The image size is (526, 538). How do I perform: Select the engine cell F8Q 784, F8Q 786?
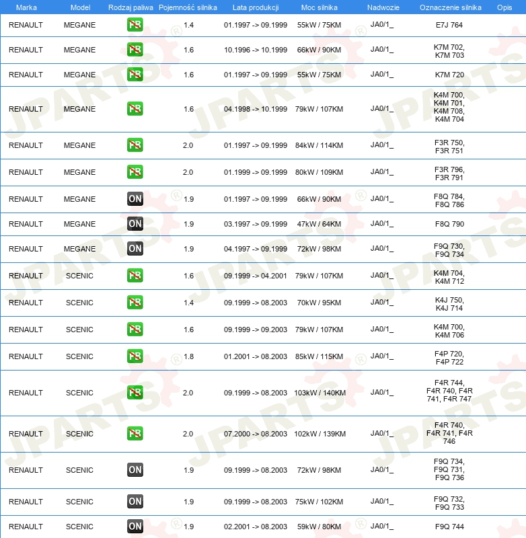449,200
